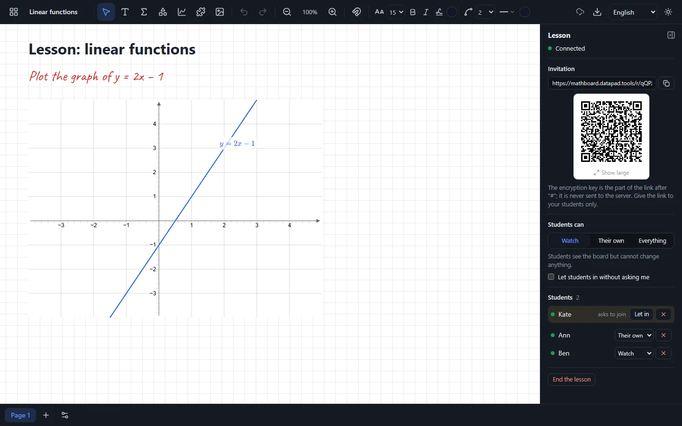Click the invitation URL field

pyautogui.click(x=602, y=83)
